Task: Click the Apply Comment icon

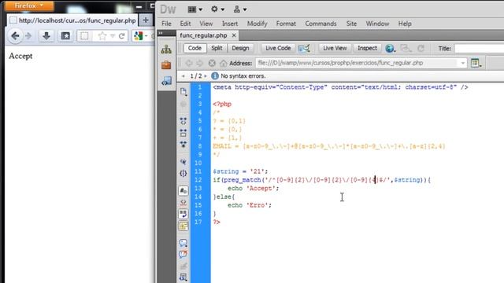Action: 183,243
